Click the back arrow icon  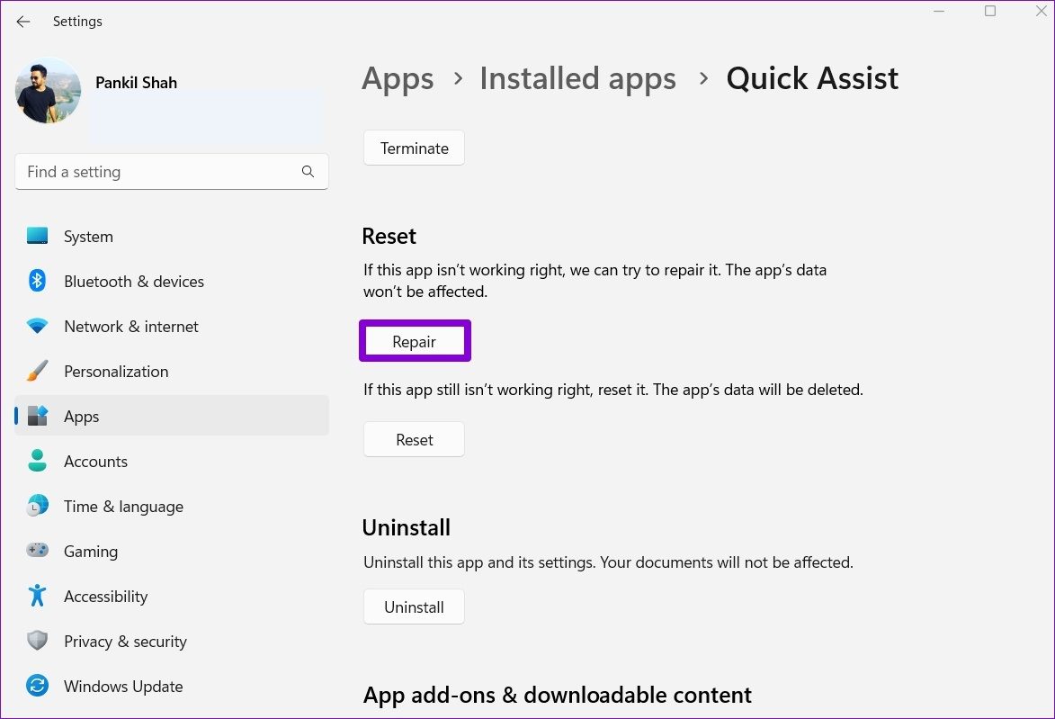click(x=22, y=22)
